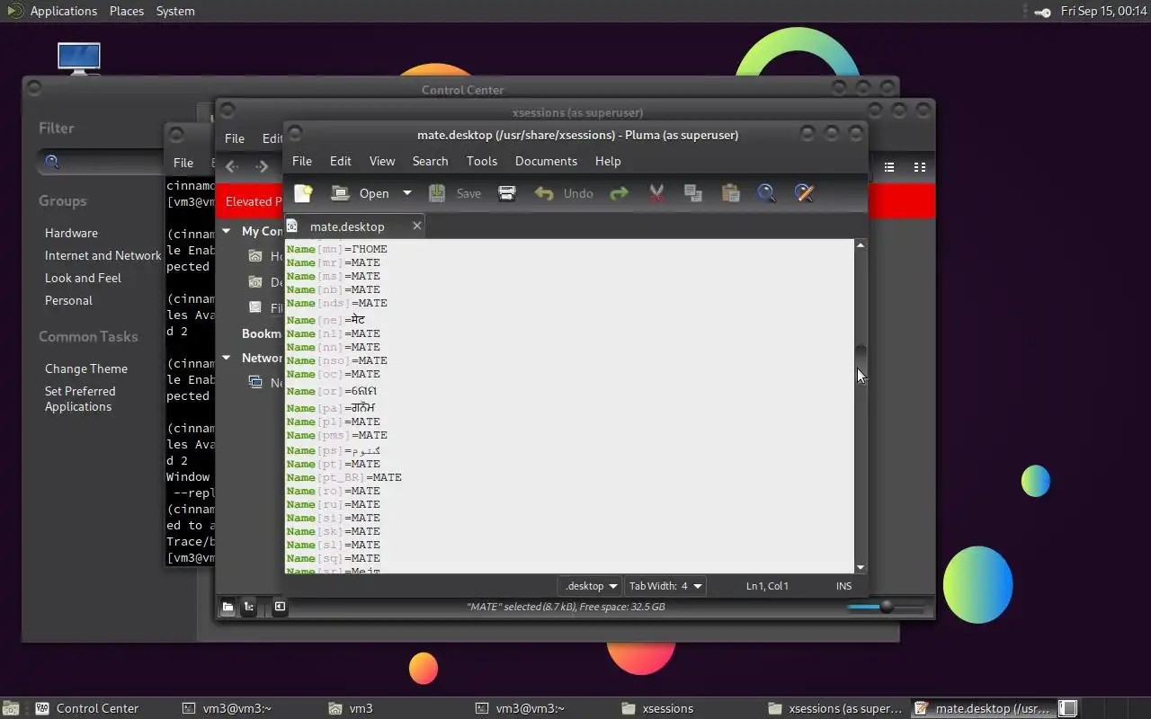Click the vertical scrollbar thumb in Pluma

pos(861,358)
